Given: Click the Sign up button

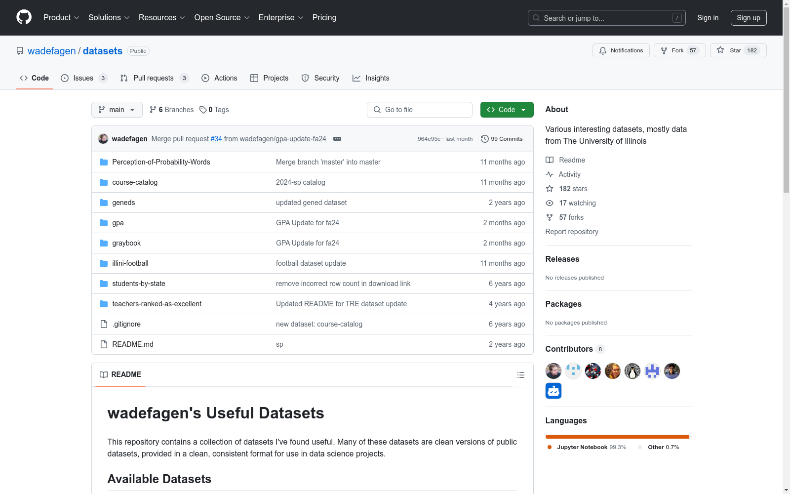Looking at the screenshot, I should point(749,18).
